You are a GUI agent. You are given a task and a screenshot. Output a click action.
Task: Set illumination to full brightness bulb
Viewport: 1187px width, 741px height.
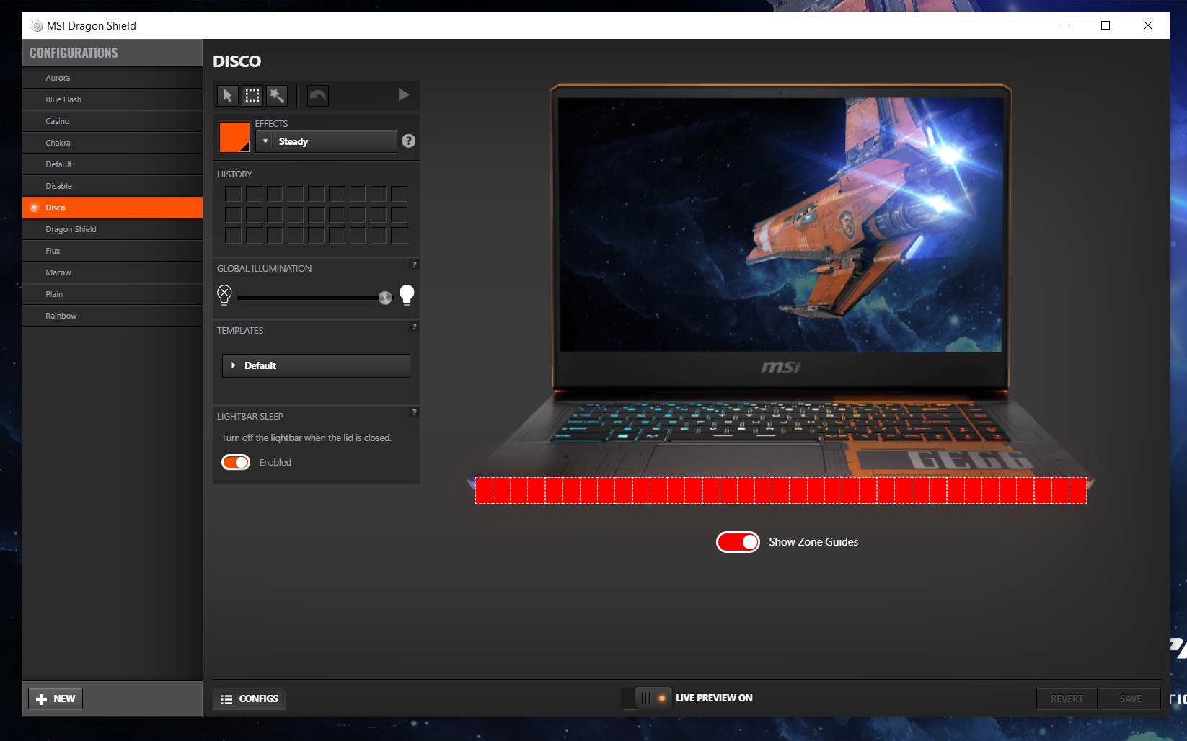click(x=407, y=295)
